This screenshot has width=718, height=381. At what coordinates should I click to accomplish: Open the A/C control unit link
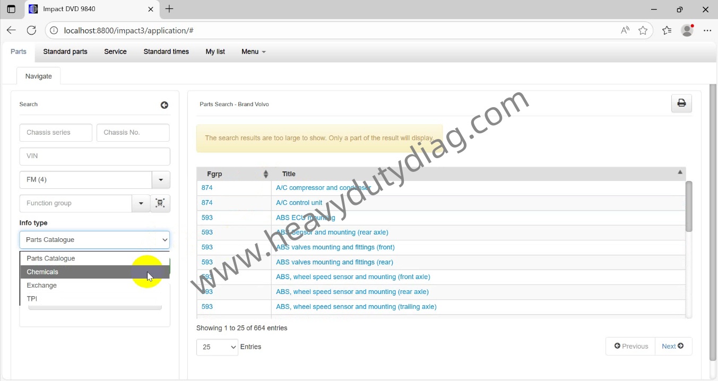[299, 202]
